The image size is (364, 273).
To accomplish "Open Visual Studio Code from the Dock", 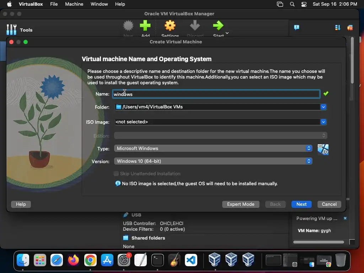I will click(191, 260).
